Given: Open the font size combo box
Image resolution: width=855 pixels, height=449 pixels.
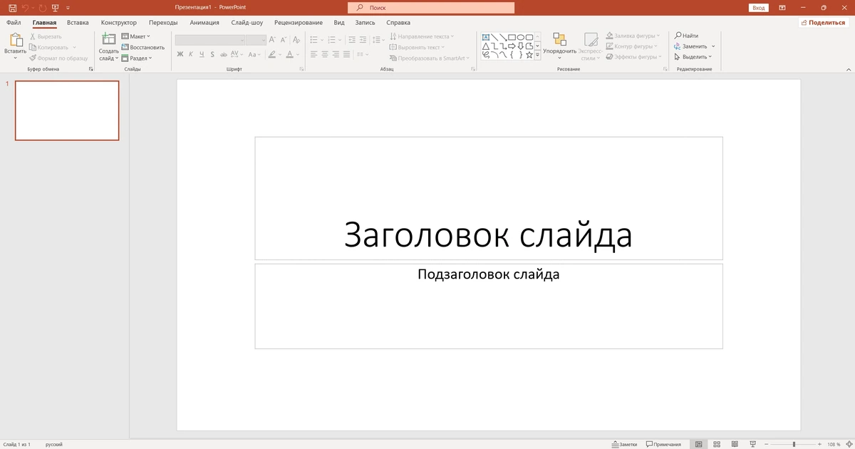Looking at the screenshot, I should pyautogui.click(x=256, y=40).
